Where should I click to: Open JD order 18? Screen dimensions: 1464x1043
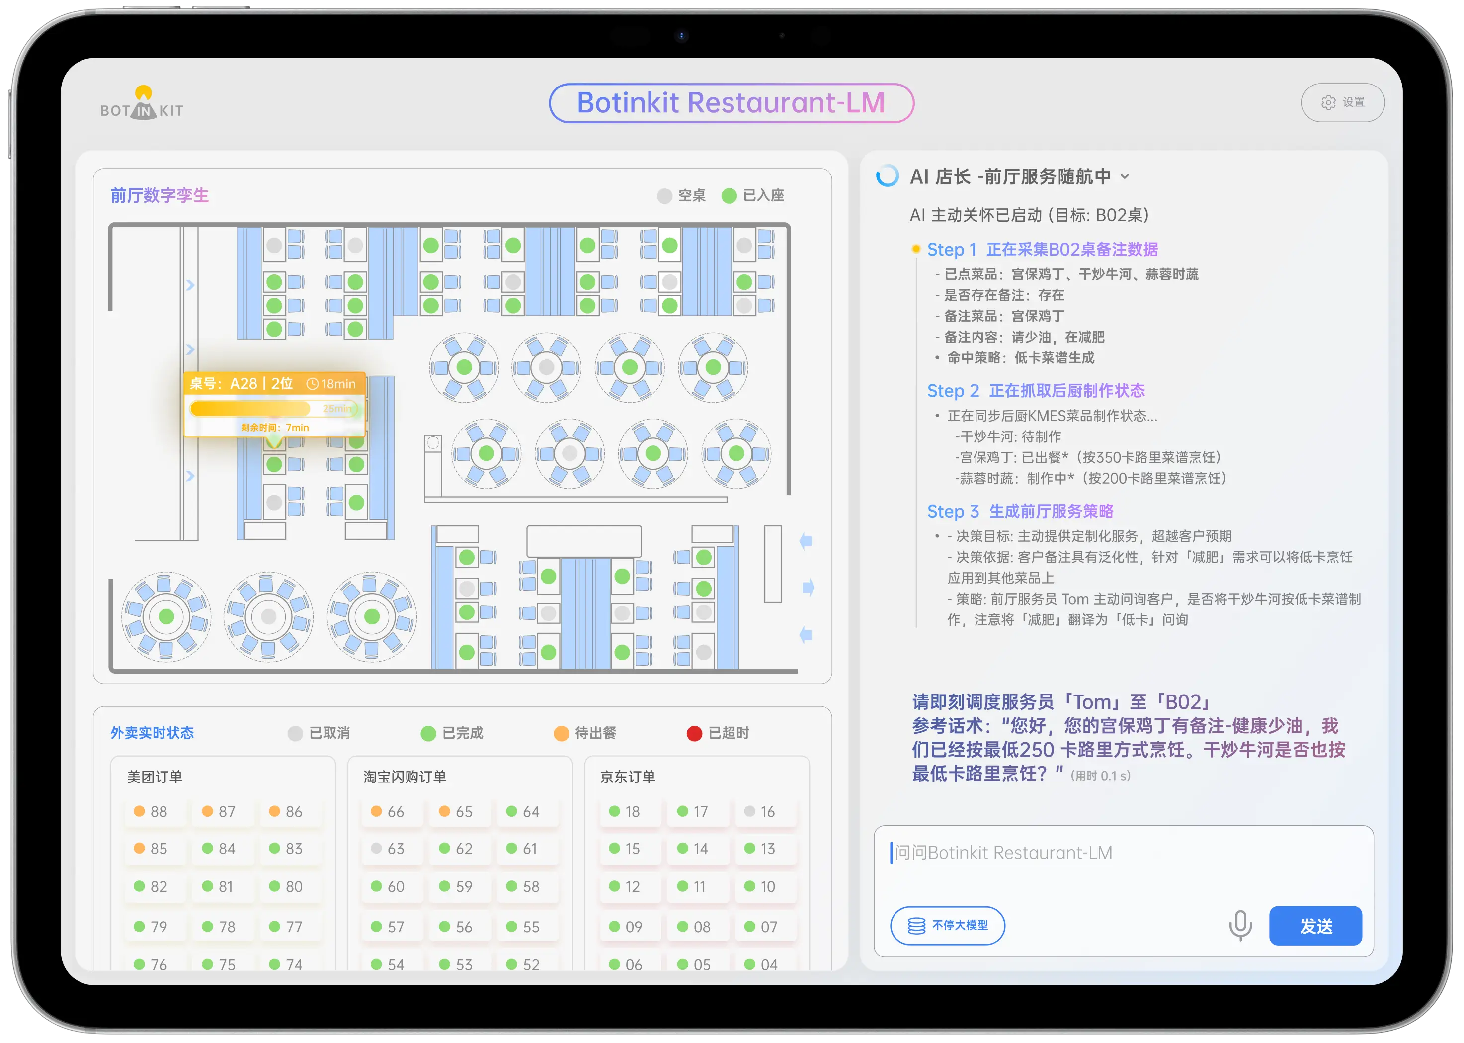tap(630, 812)
